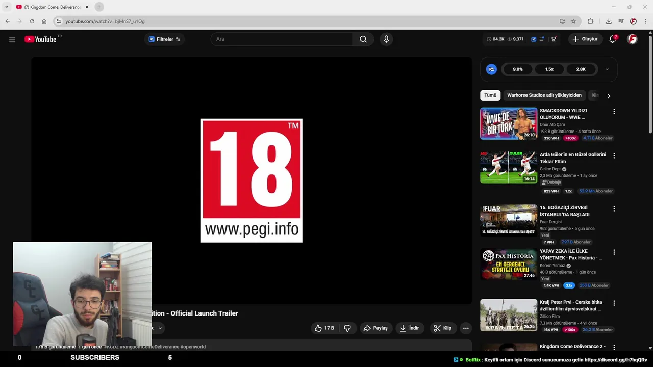Click the small vidIQ logo in header stats bar
The width and height of the screenshot is (653, 367).
coord(534,39)
